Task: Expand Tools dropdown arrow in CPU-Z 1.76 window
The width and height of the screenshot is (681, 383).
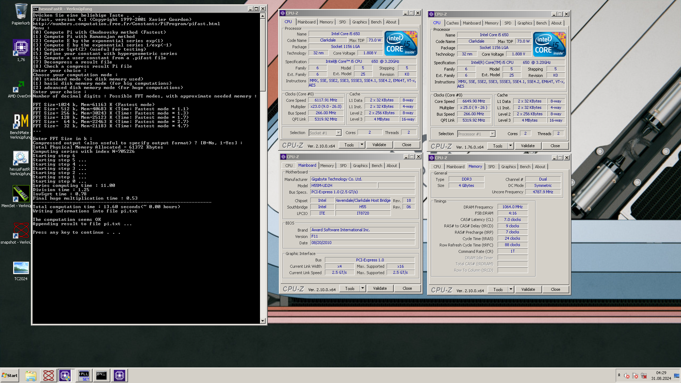Action: tap(510, 146)
